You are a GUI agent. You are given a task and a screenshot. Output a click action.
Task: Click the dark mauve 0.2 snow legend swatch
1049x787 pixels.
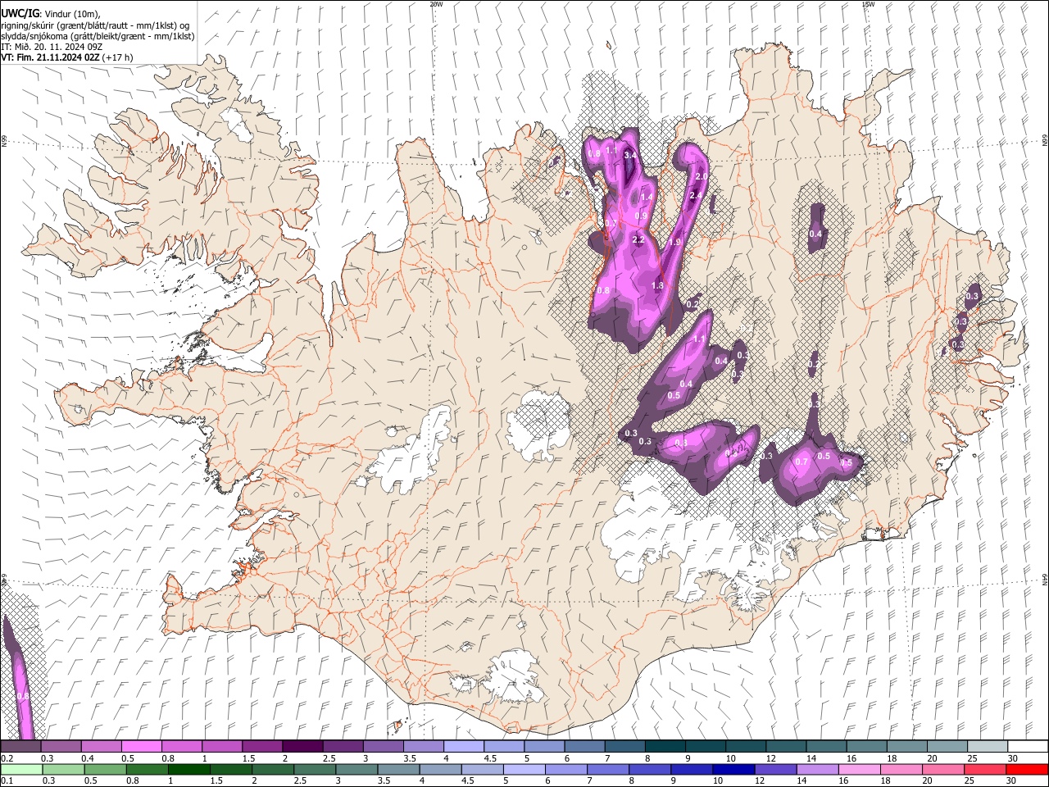coord(20,747)
